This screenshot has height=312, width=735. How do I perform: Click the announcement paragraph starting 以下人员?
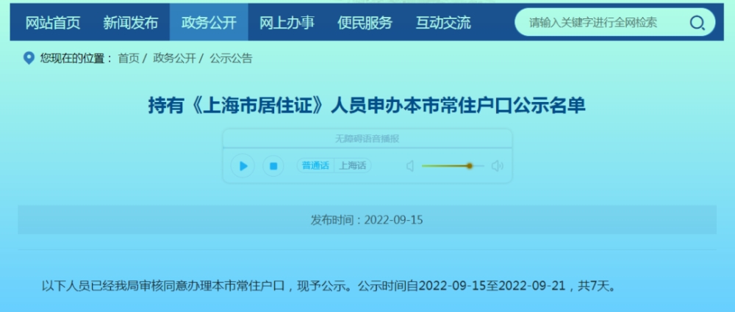pos(331,286)
